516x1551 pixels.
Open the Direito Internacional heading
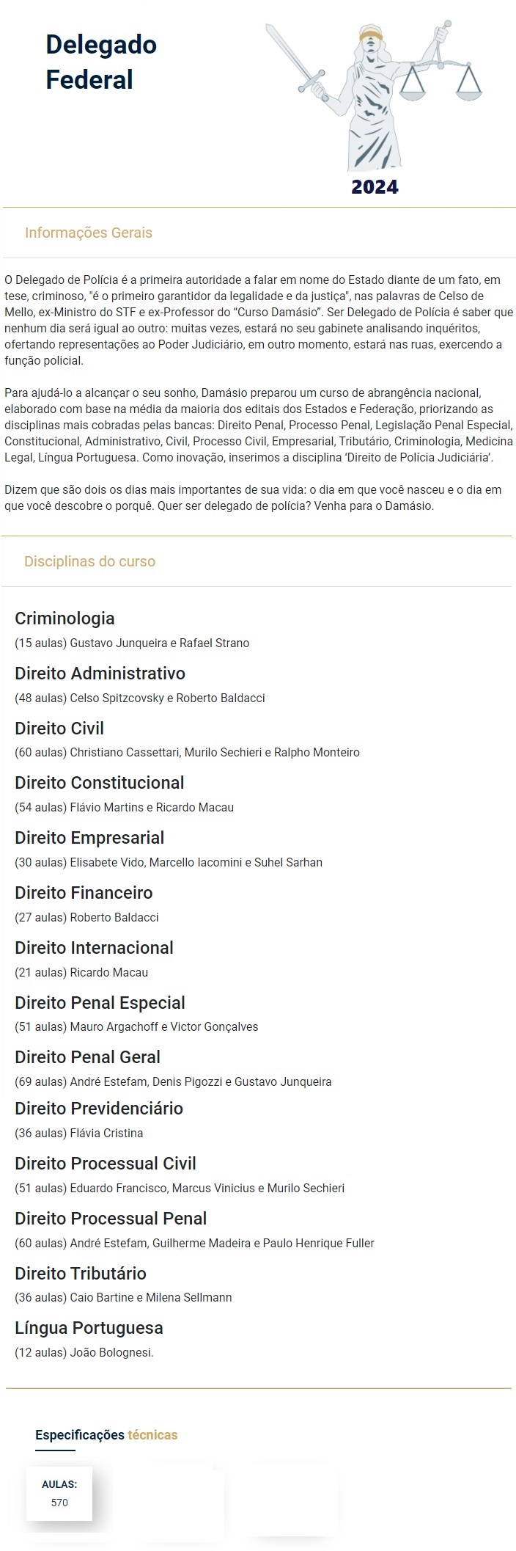94,948
